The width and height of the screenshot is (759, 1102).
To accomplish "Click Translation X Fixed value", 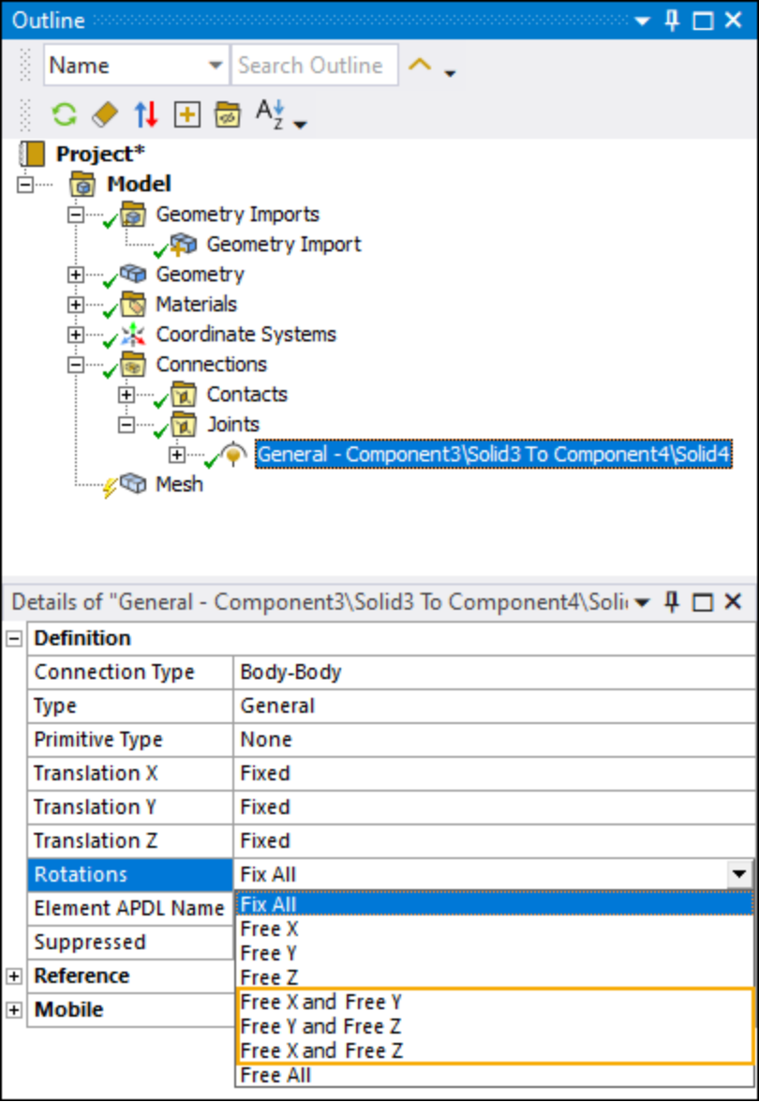I will coord(495,774).
